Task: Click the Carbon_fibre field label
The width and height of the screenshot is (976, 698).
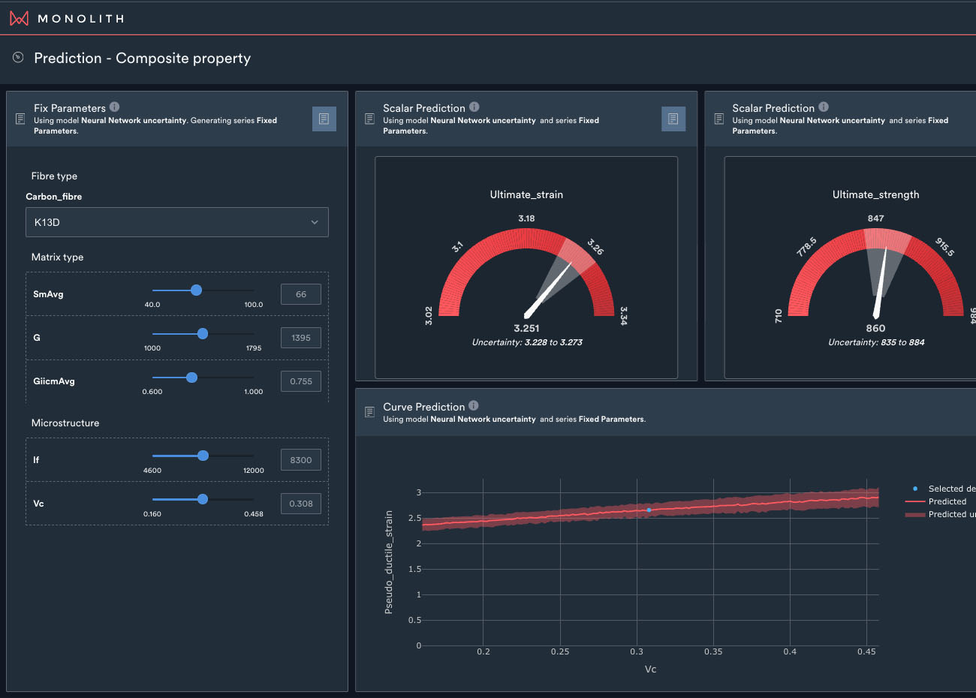Action: (x=54, y=197)
